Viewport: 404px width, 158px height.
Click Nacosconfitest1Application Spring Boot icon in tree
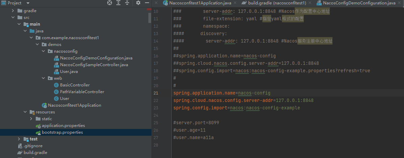click(44, 105)
